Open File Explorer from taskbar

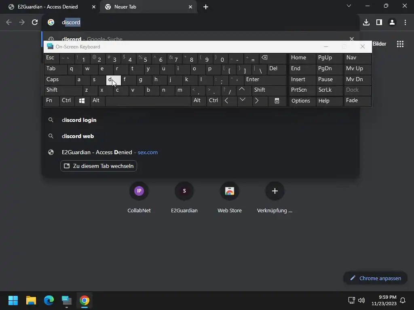pyautogui.click(x=31, y=300)
